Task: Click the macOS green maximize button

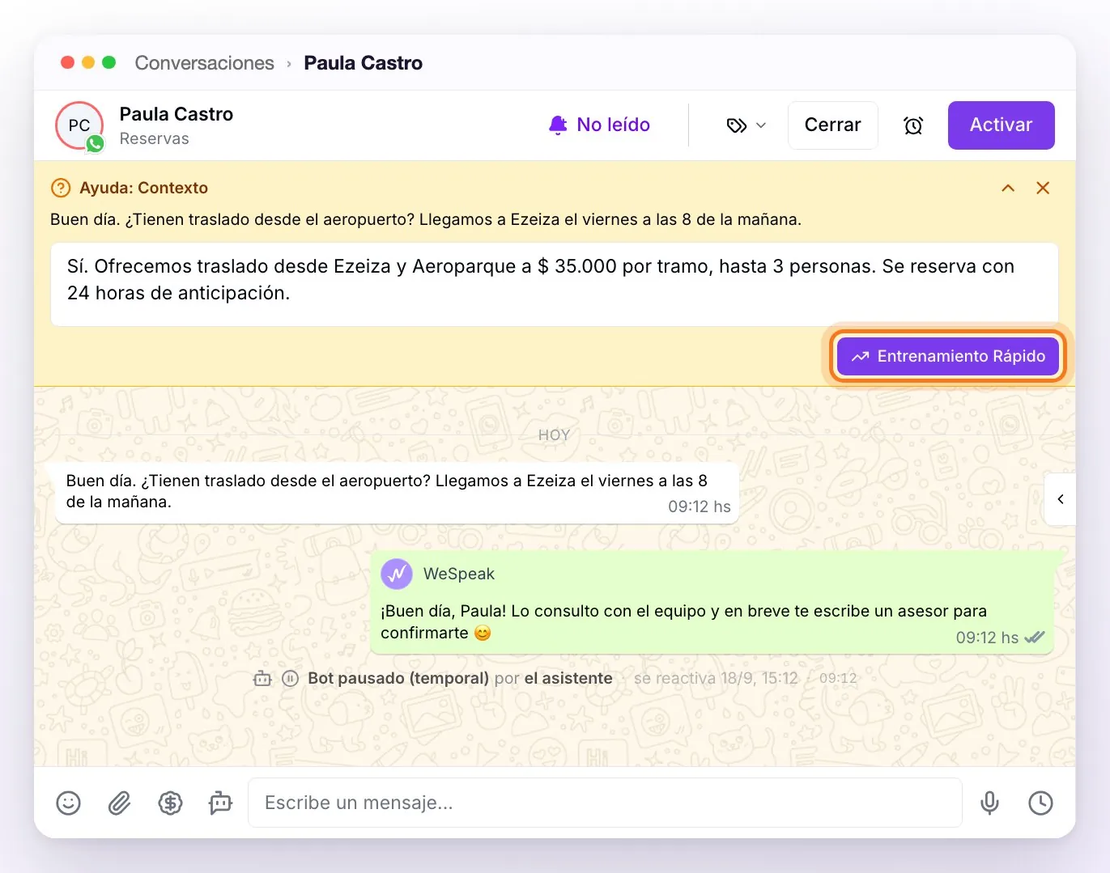Action: [109, 62]
